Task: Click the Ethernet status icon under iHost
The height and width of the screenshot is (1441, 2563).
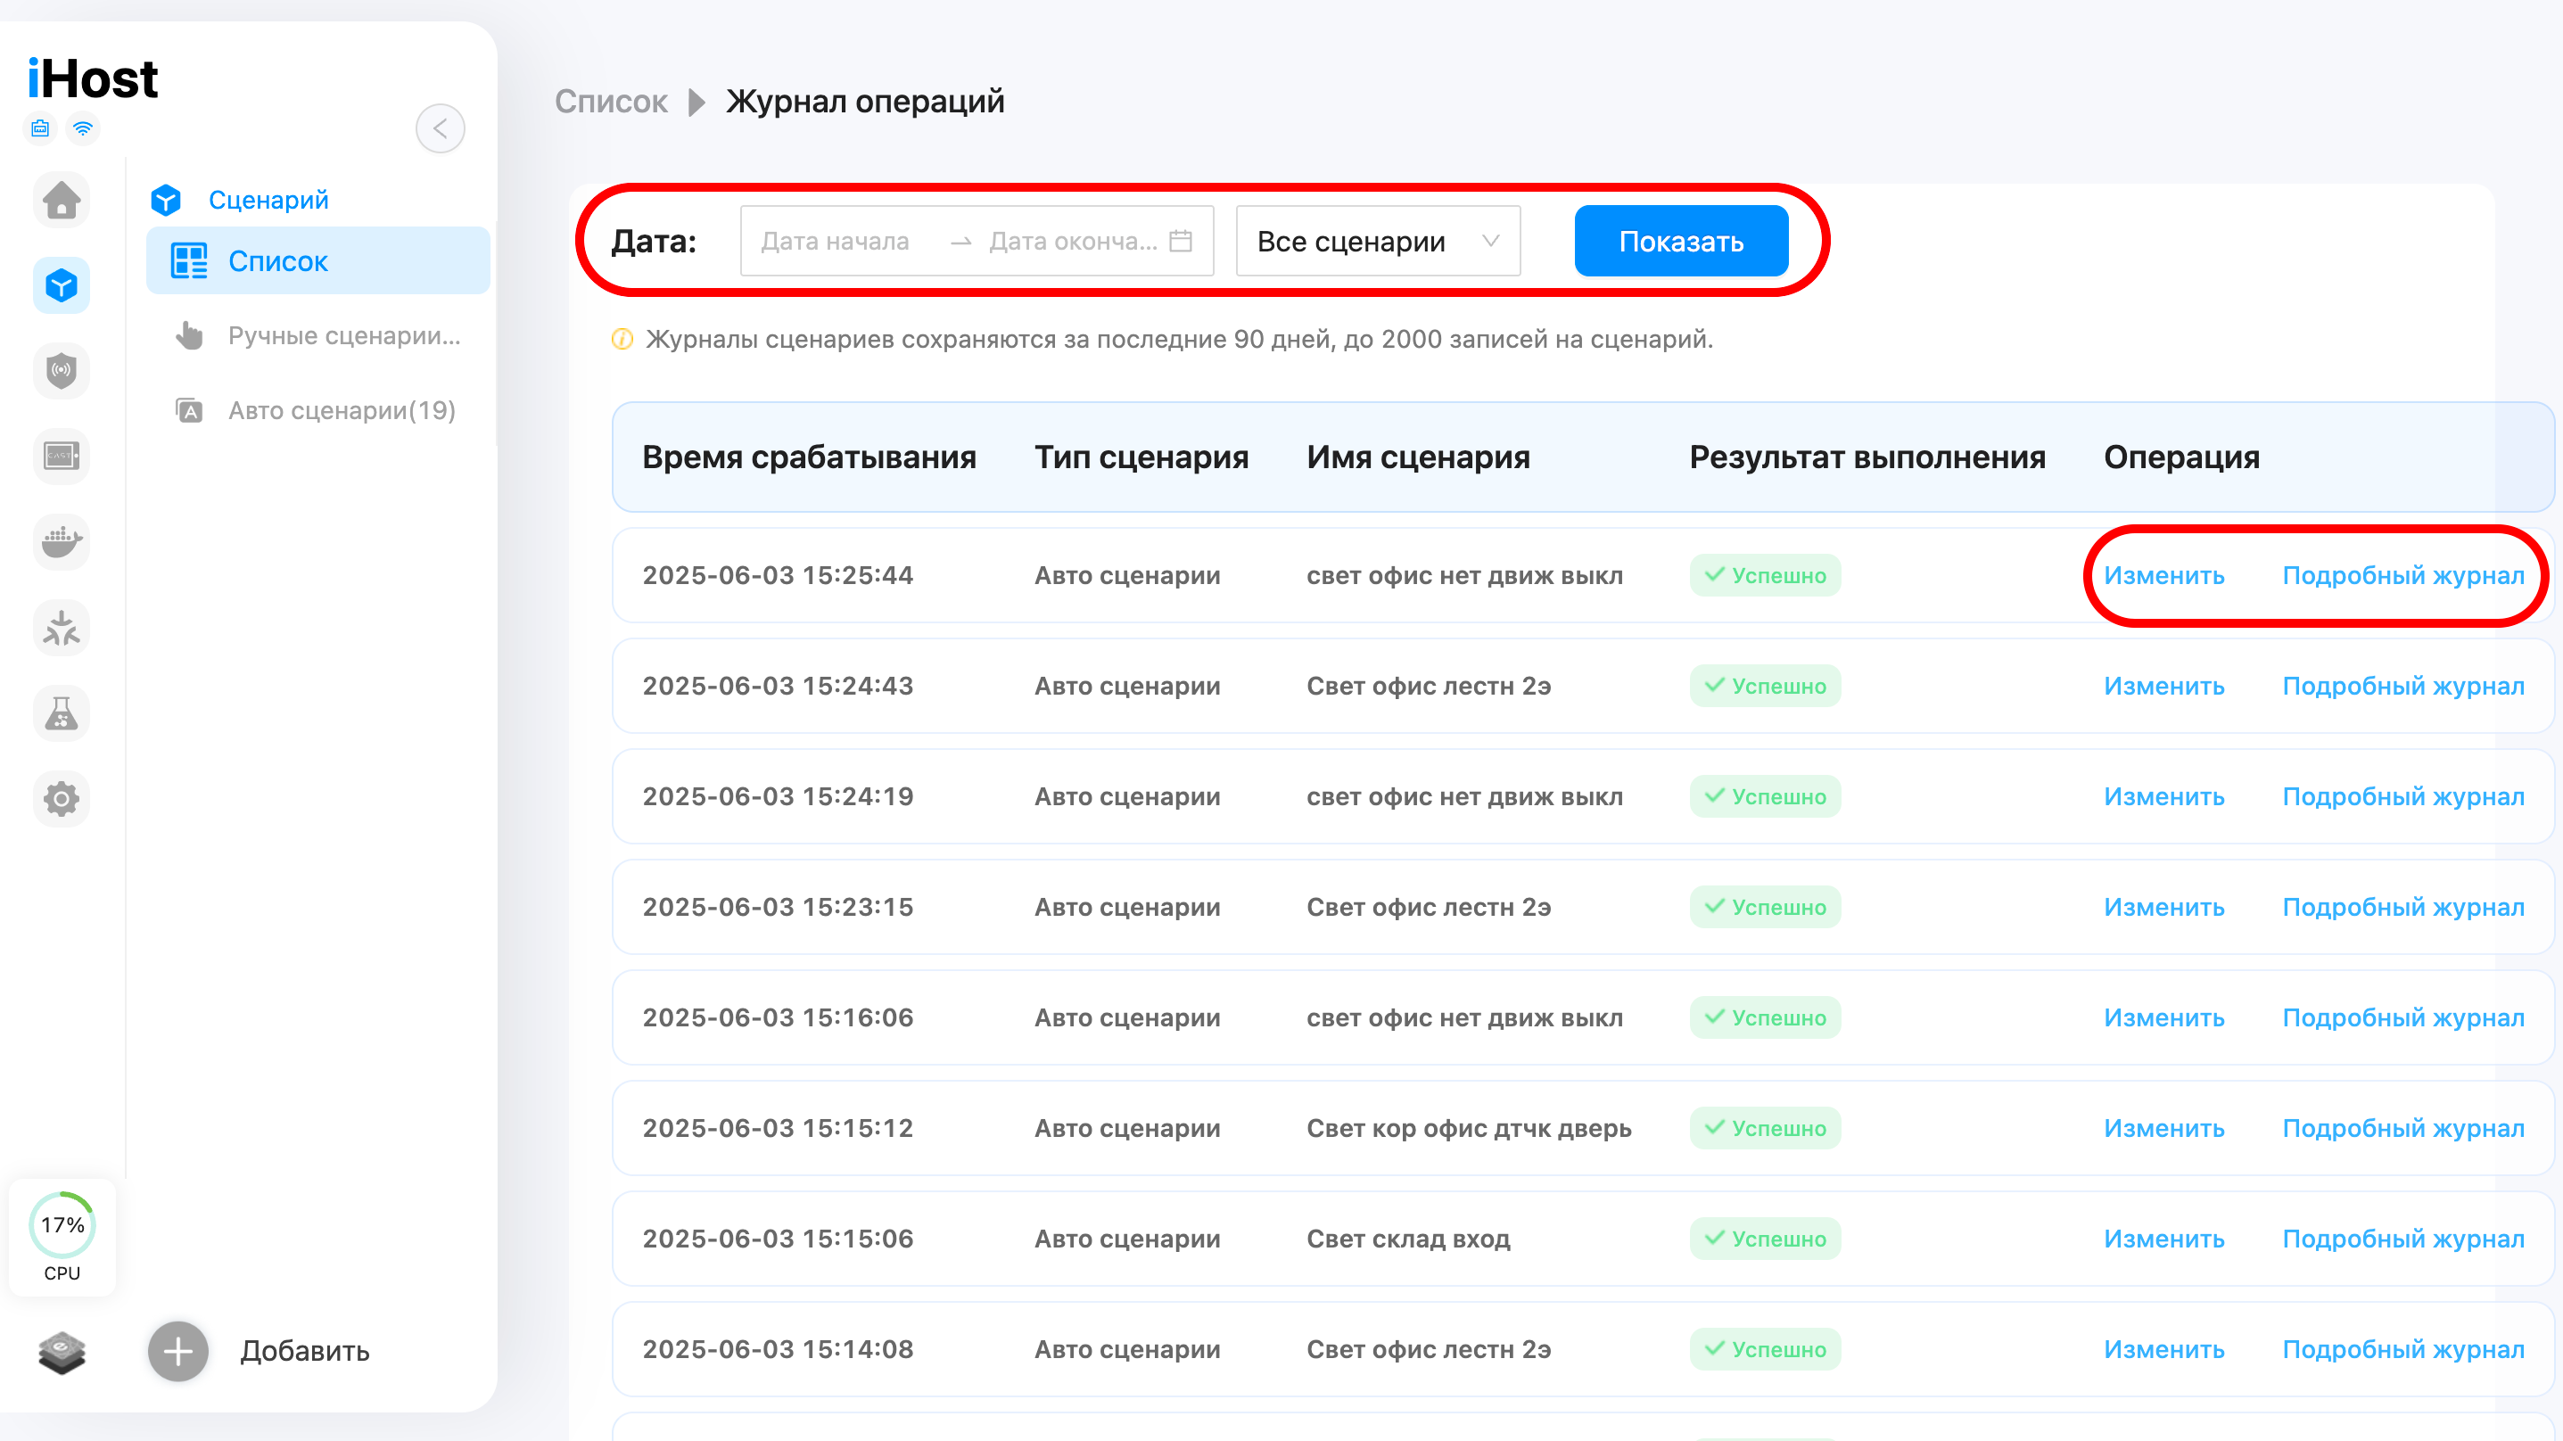Action: (40, 128)
